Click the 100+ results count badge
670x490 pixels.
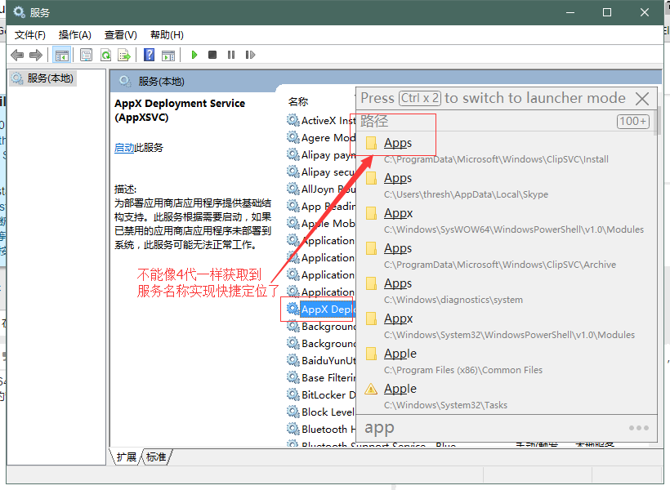633,122
